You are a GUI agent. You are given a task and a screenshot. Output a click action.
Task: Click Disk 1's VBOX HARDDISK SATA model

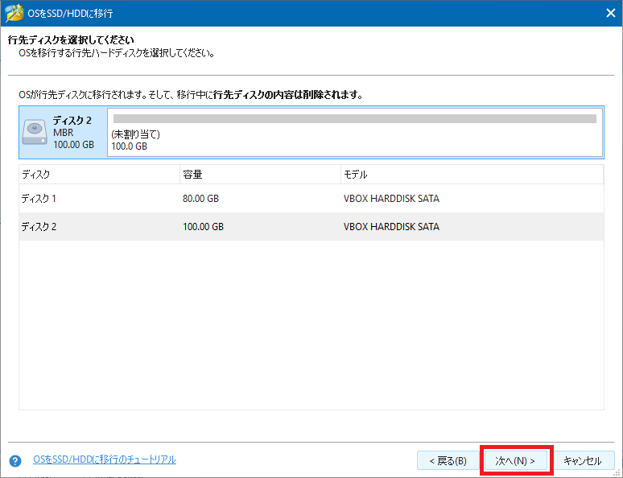click(391, 198)
